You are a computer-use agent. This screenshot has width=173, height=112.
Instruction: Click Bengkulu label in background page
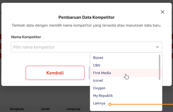coord(17,109)
